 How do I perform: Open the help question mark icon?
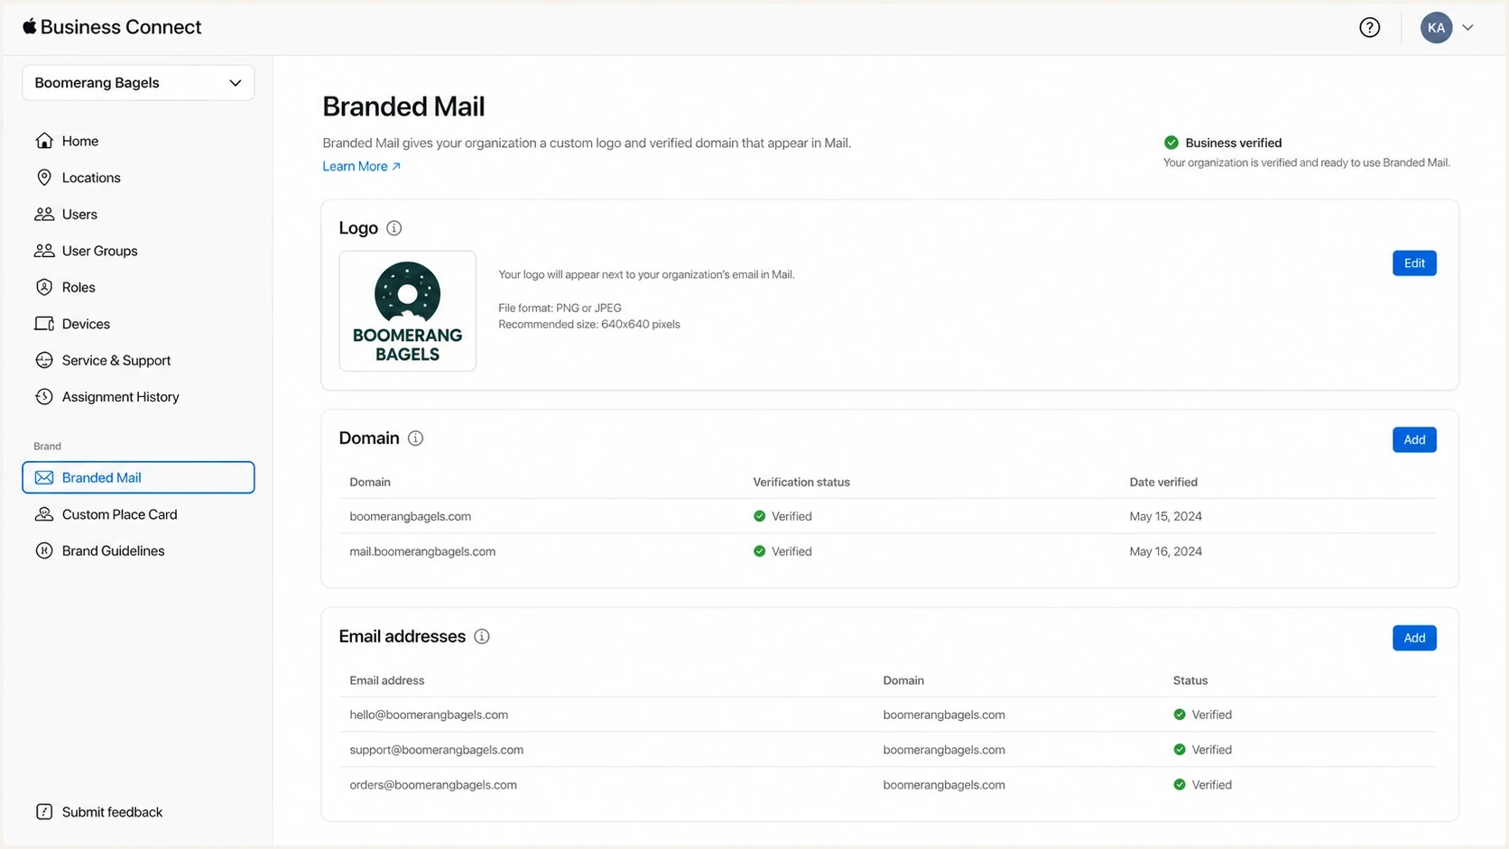point(1369,28)
